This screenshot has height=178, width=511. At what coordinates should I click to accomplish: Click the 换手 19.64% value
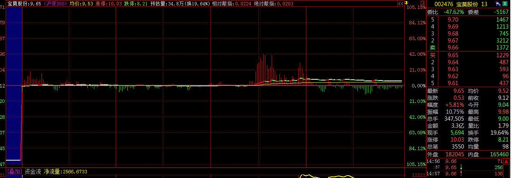[x=500, y=133]
